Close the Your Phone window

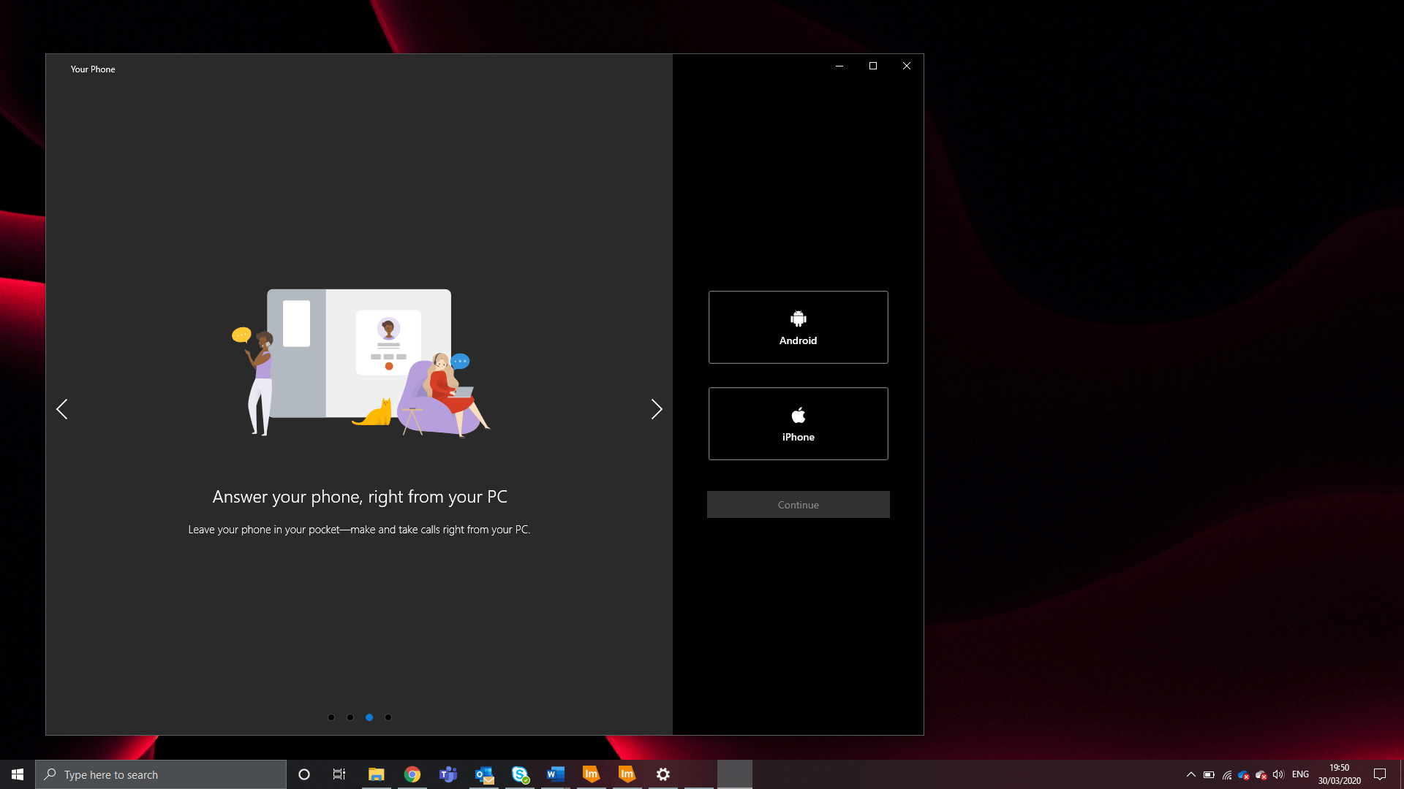[907, 66]
